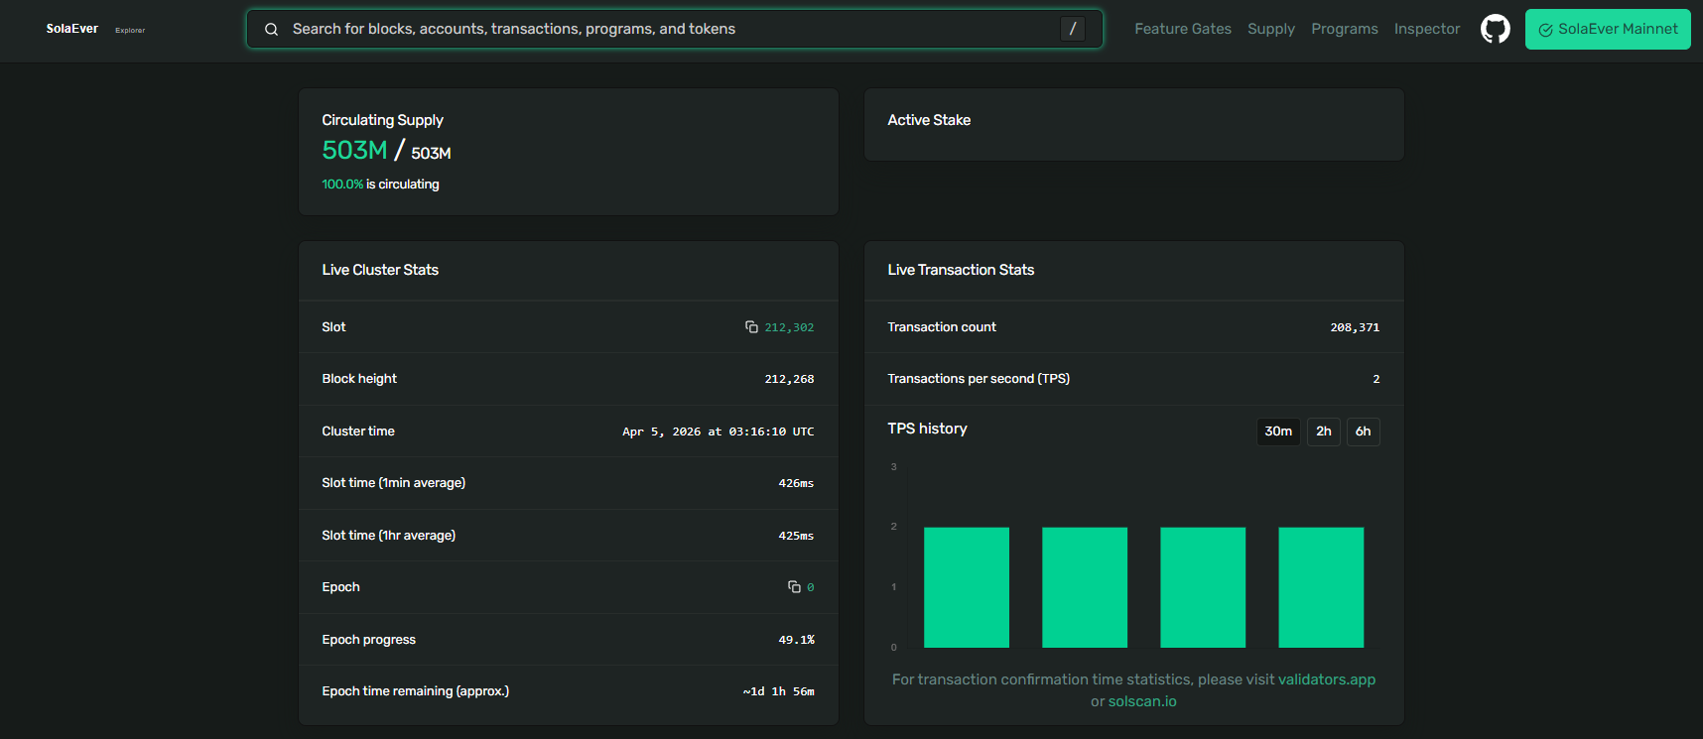Click the search magnifier icon

pos(271,30)
